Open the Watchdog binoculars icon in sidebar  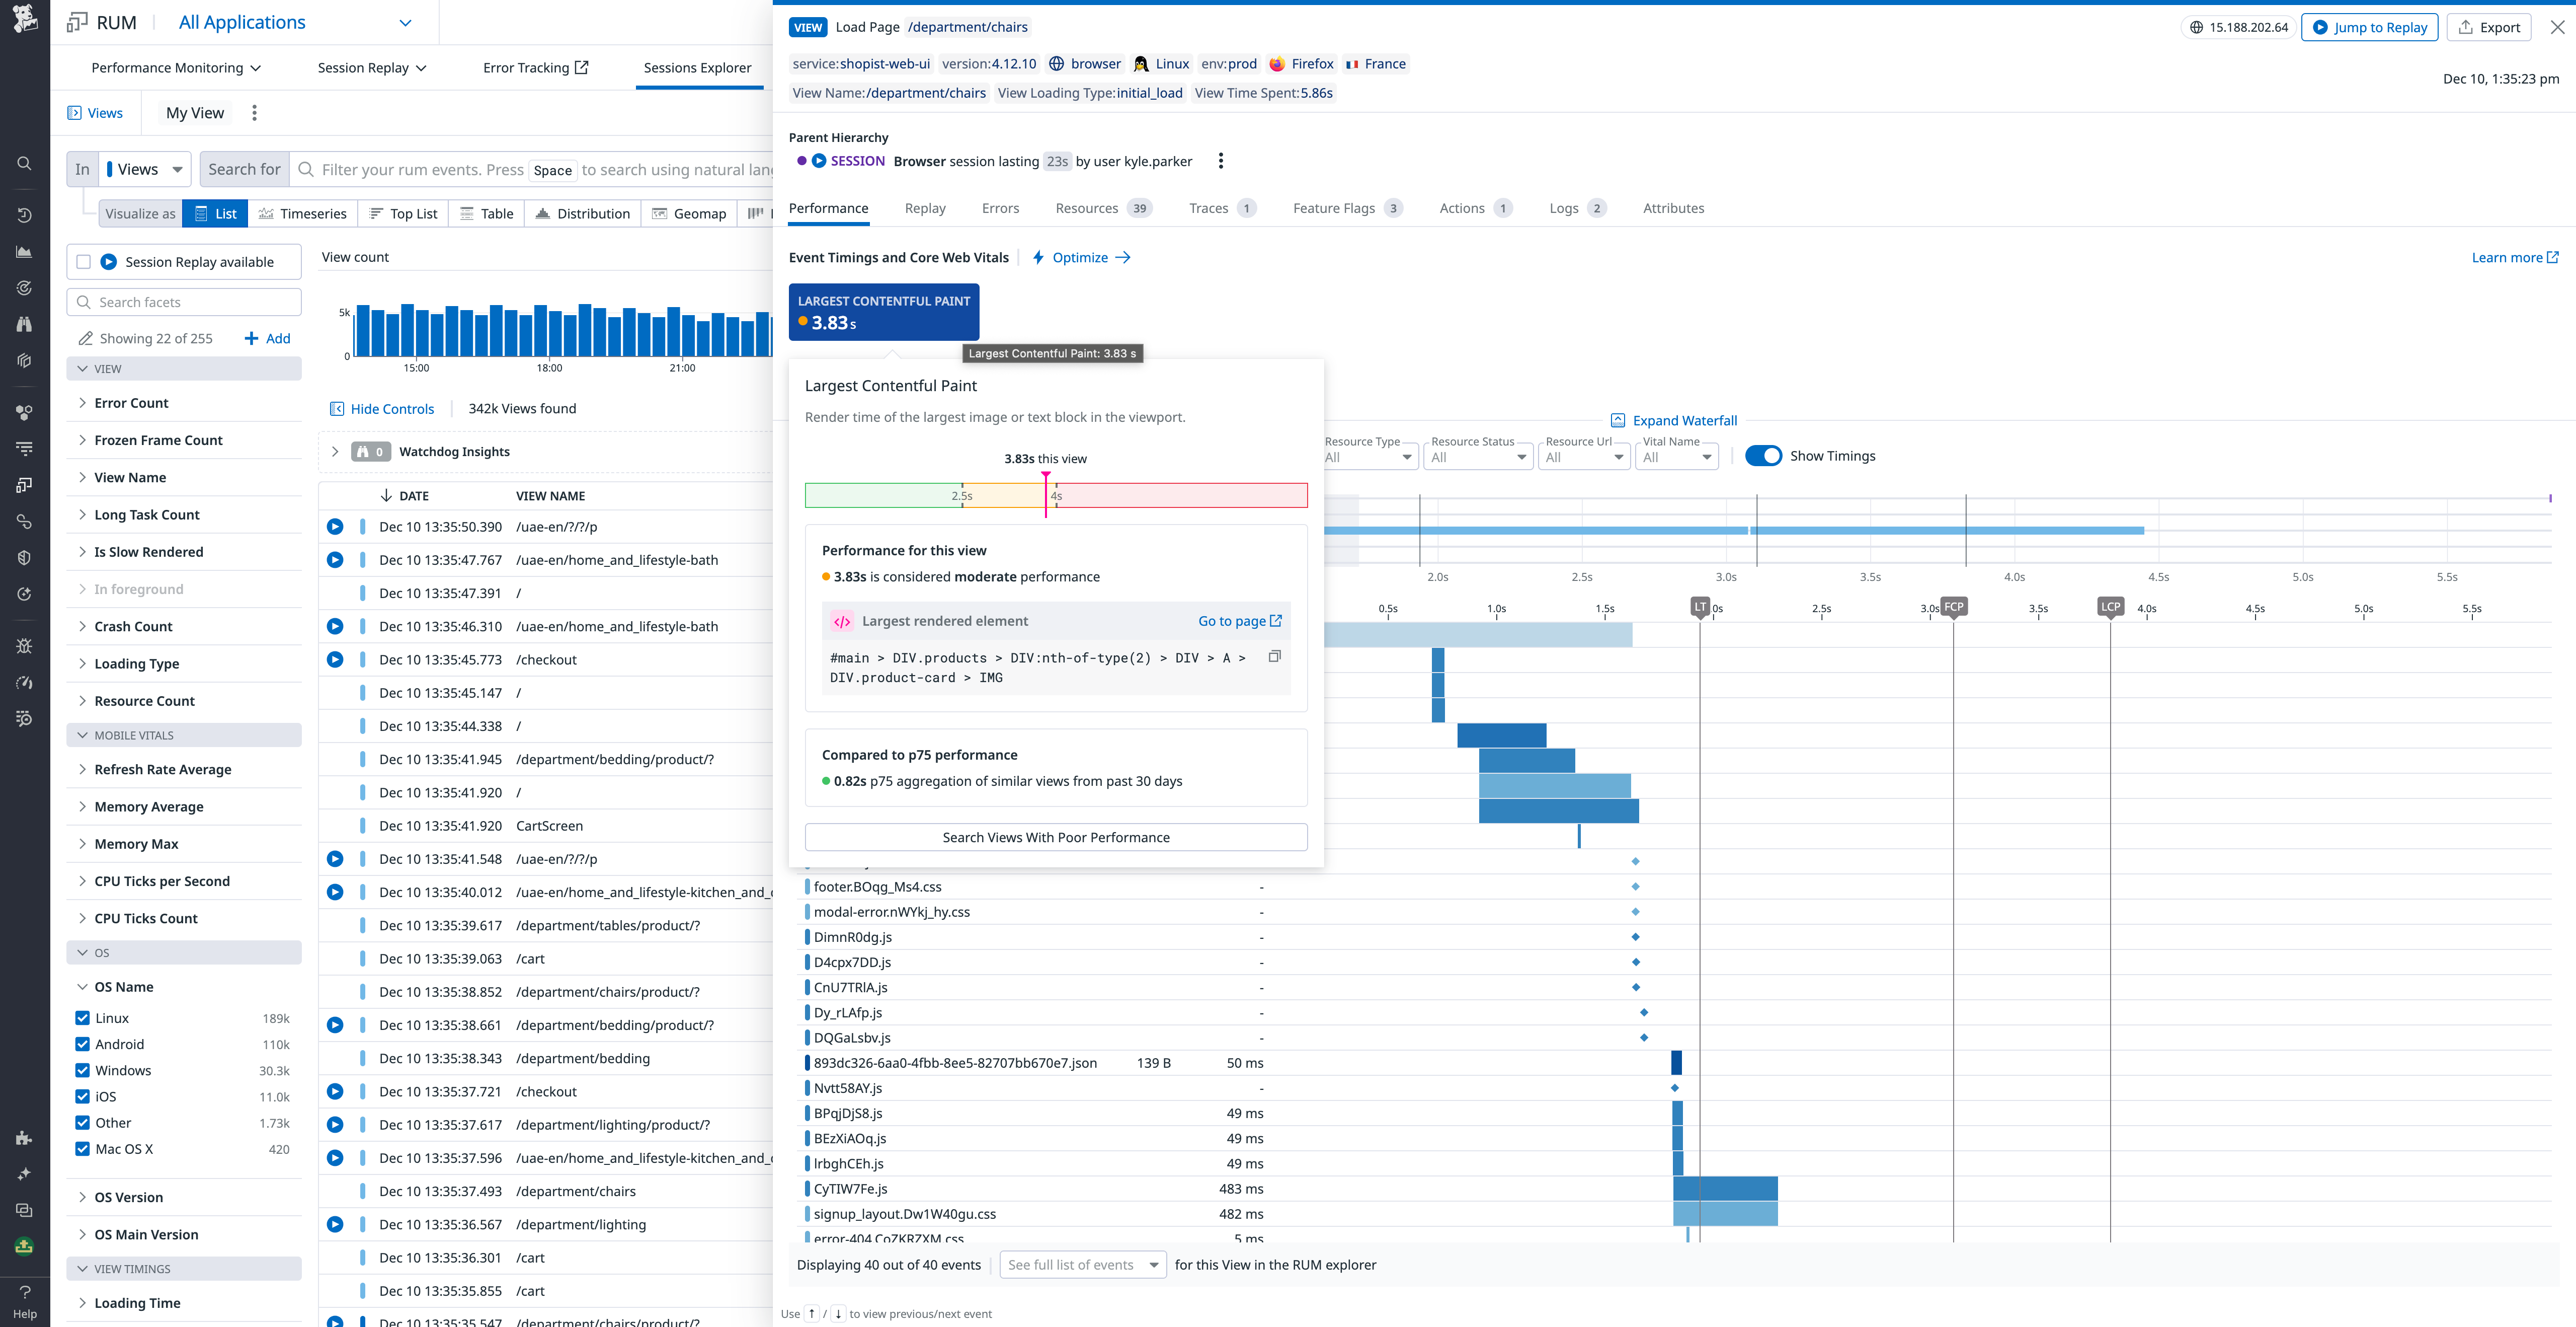(24, 323)
